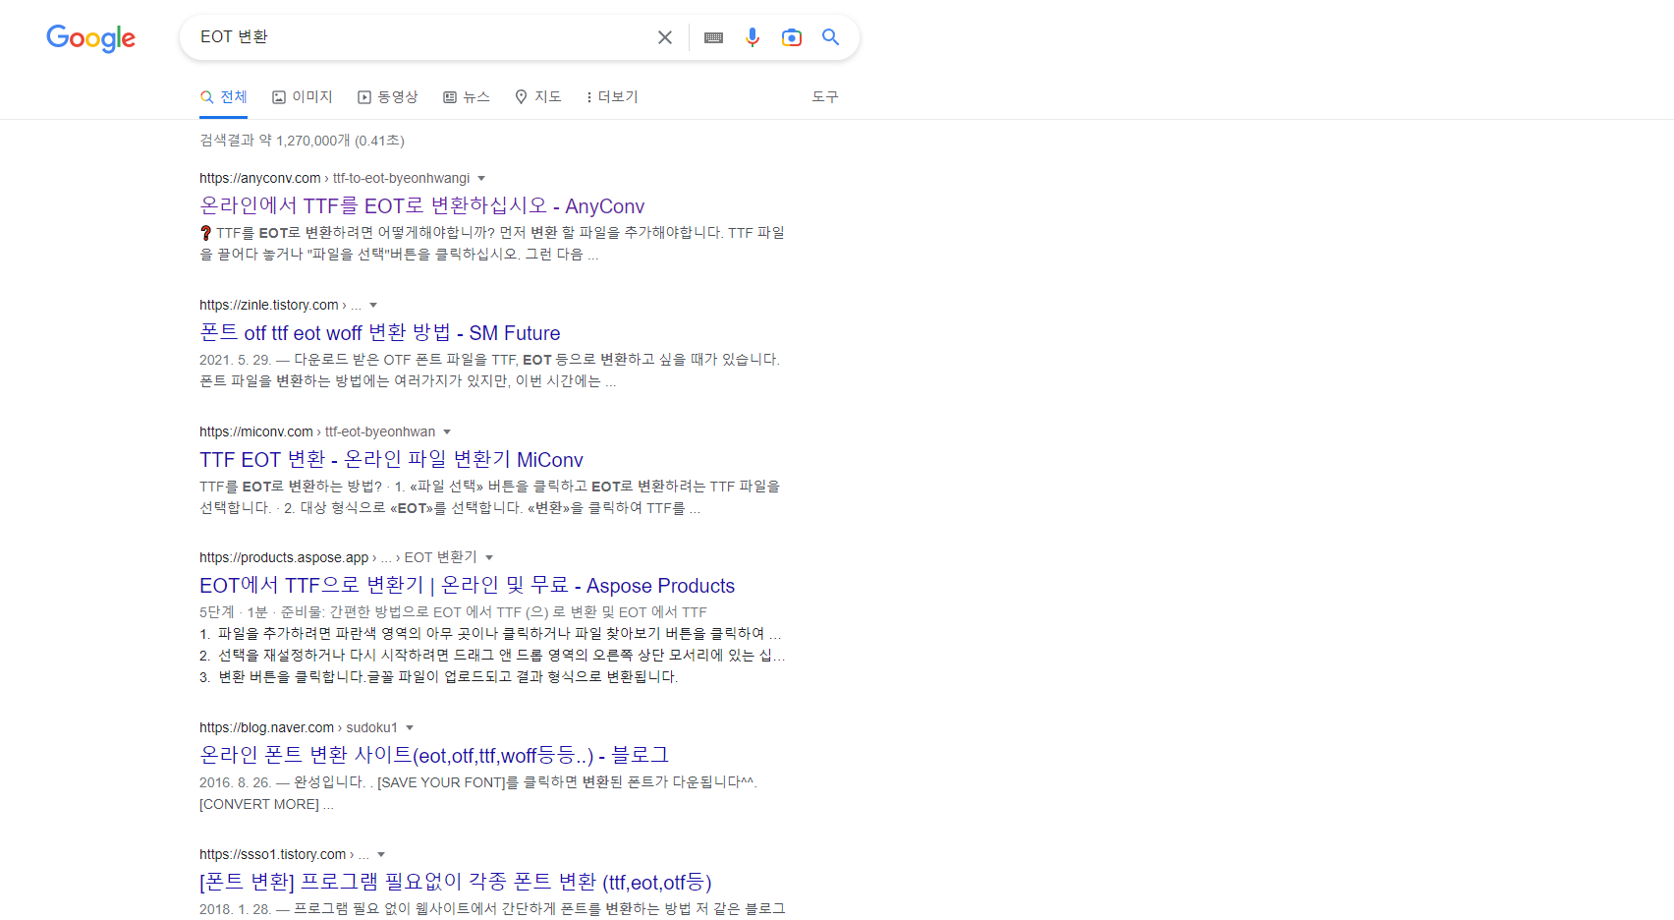1674x920 pixels.
Task: Expand options arrow next to ssso1.tistory.com URL
Action: pyautogui.click(x=381, y=855)
